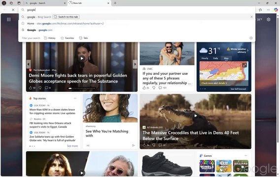
Task: Select the Daily weather tab
Action: click(x=215, y=58)
